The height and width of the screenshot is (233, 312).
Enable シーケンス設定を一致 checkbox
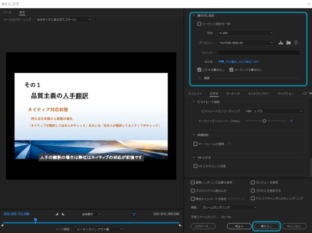[199, 24]
